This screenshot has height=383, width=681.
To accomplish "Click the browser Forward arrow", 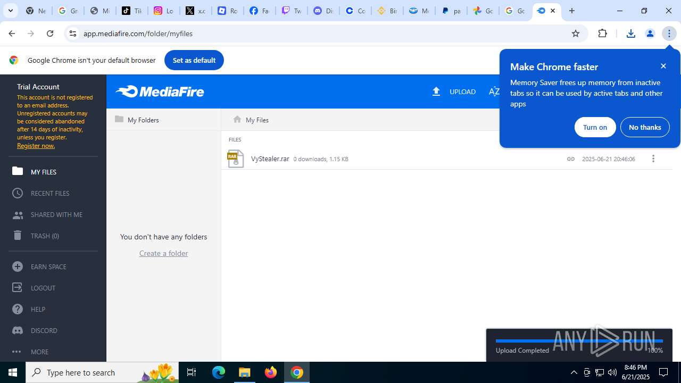I will pyautogui.click(x=31, y=34).
